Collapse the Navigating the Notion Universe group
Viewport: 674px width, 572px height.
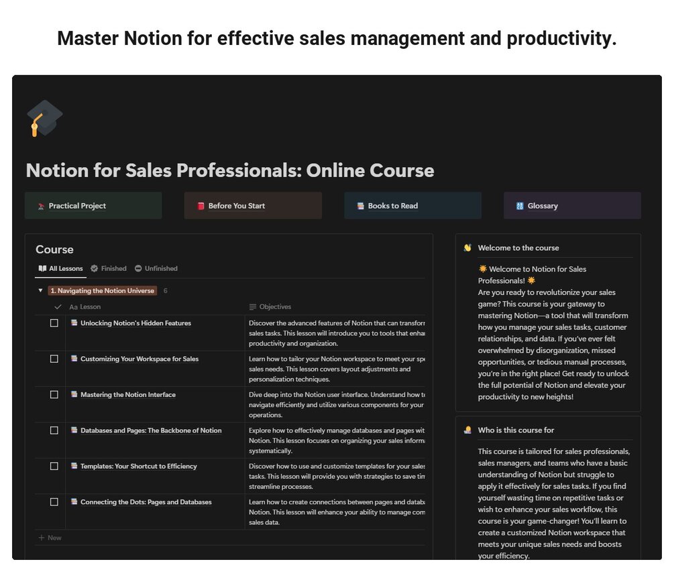(x=40, y=290)
